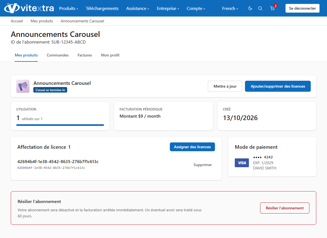Open the search magnifier icon
The width and height of the screenshot is (327, 238).
tap(260, 8)
